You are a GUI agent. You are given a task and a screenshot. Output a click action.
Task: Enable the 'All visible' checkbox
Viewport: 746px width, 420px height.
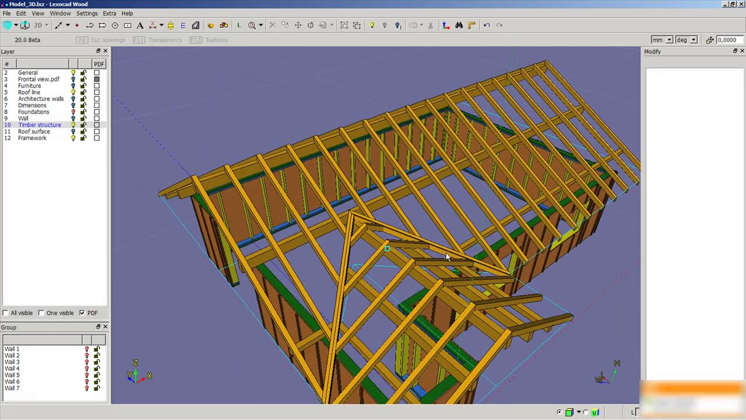click(6, 313)
